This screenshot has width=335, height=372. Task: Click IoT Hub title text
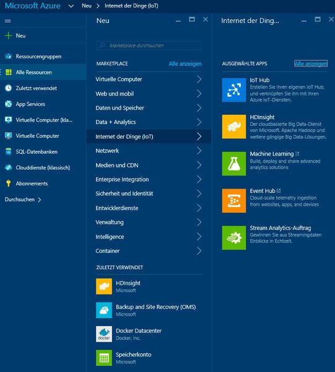pyautogui.click(x=259, y=80)
